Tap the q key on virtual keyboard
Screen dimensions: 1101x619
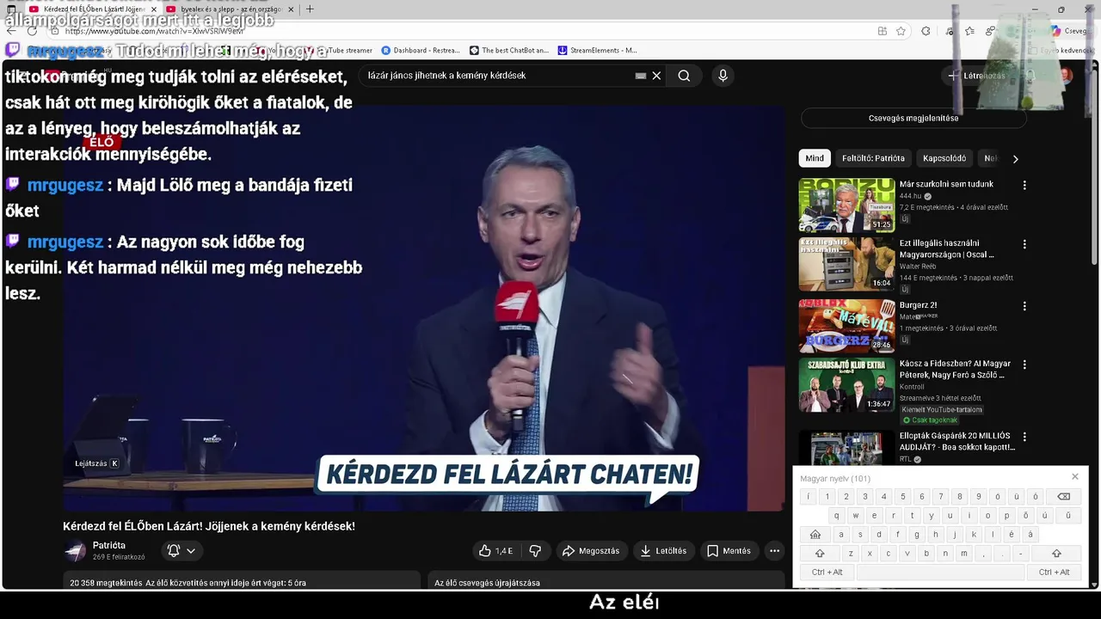click(836, 516)
